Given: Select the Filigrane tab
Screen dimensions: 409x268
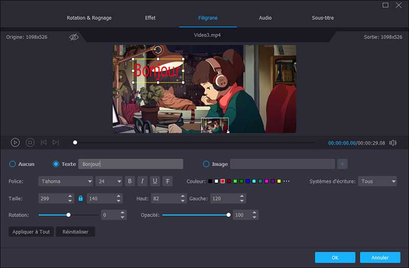Looking at the screenshot, I should click(208, 18).
